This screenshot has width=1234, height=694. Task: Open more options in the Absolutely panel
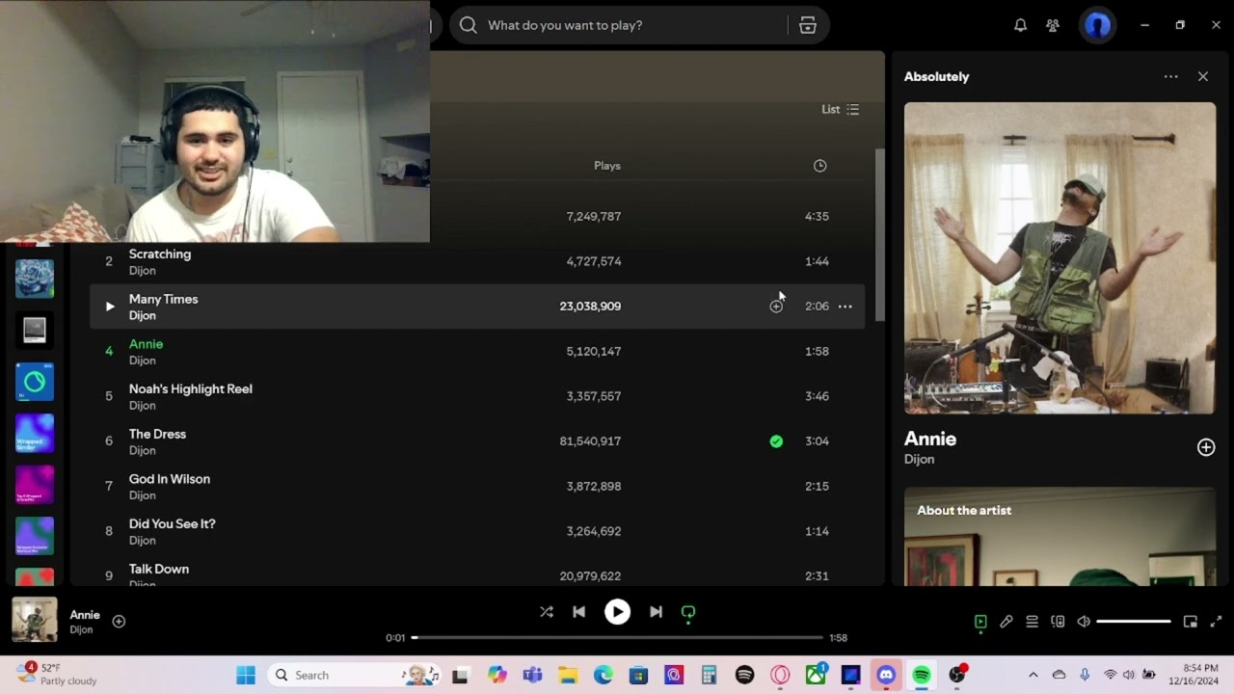1170,77
